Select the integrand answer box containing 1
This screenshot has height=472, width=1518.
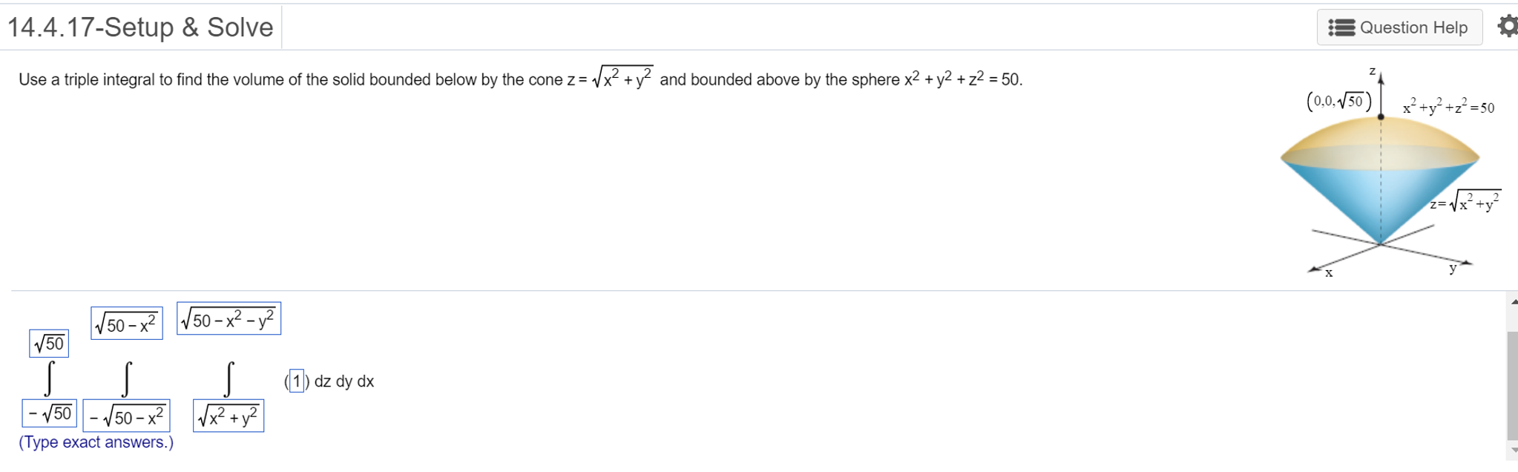pos(296,381)
